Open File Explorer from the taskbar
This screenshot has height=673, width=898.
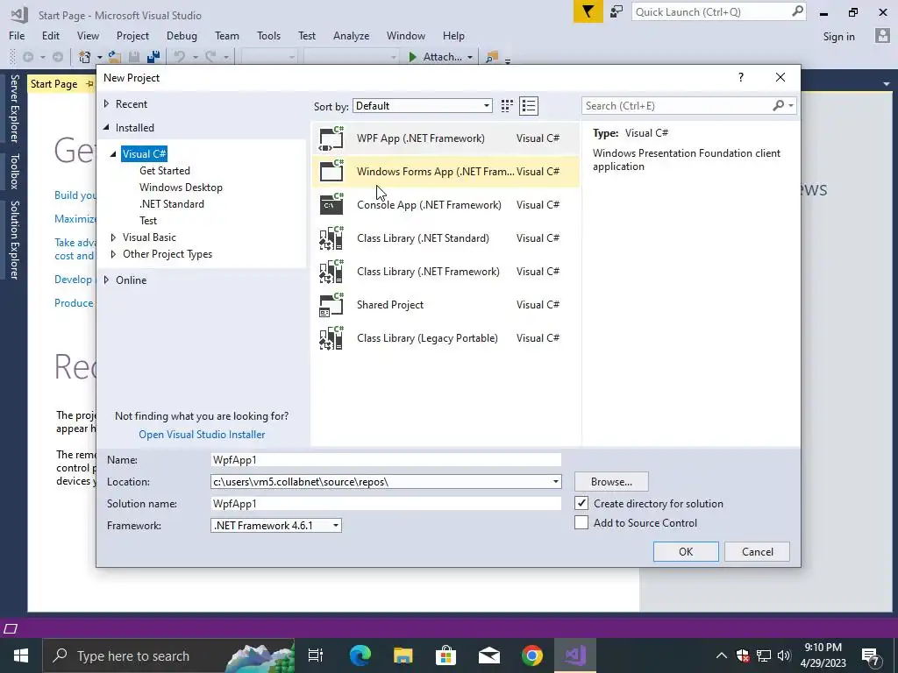403,655
